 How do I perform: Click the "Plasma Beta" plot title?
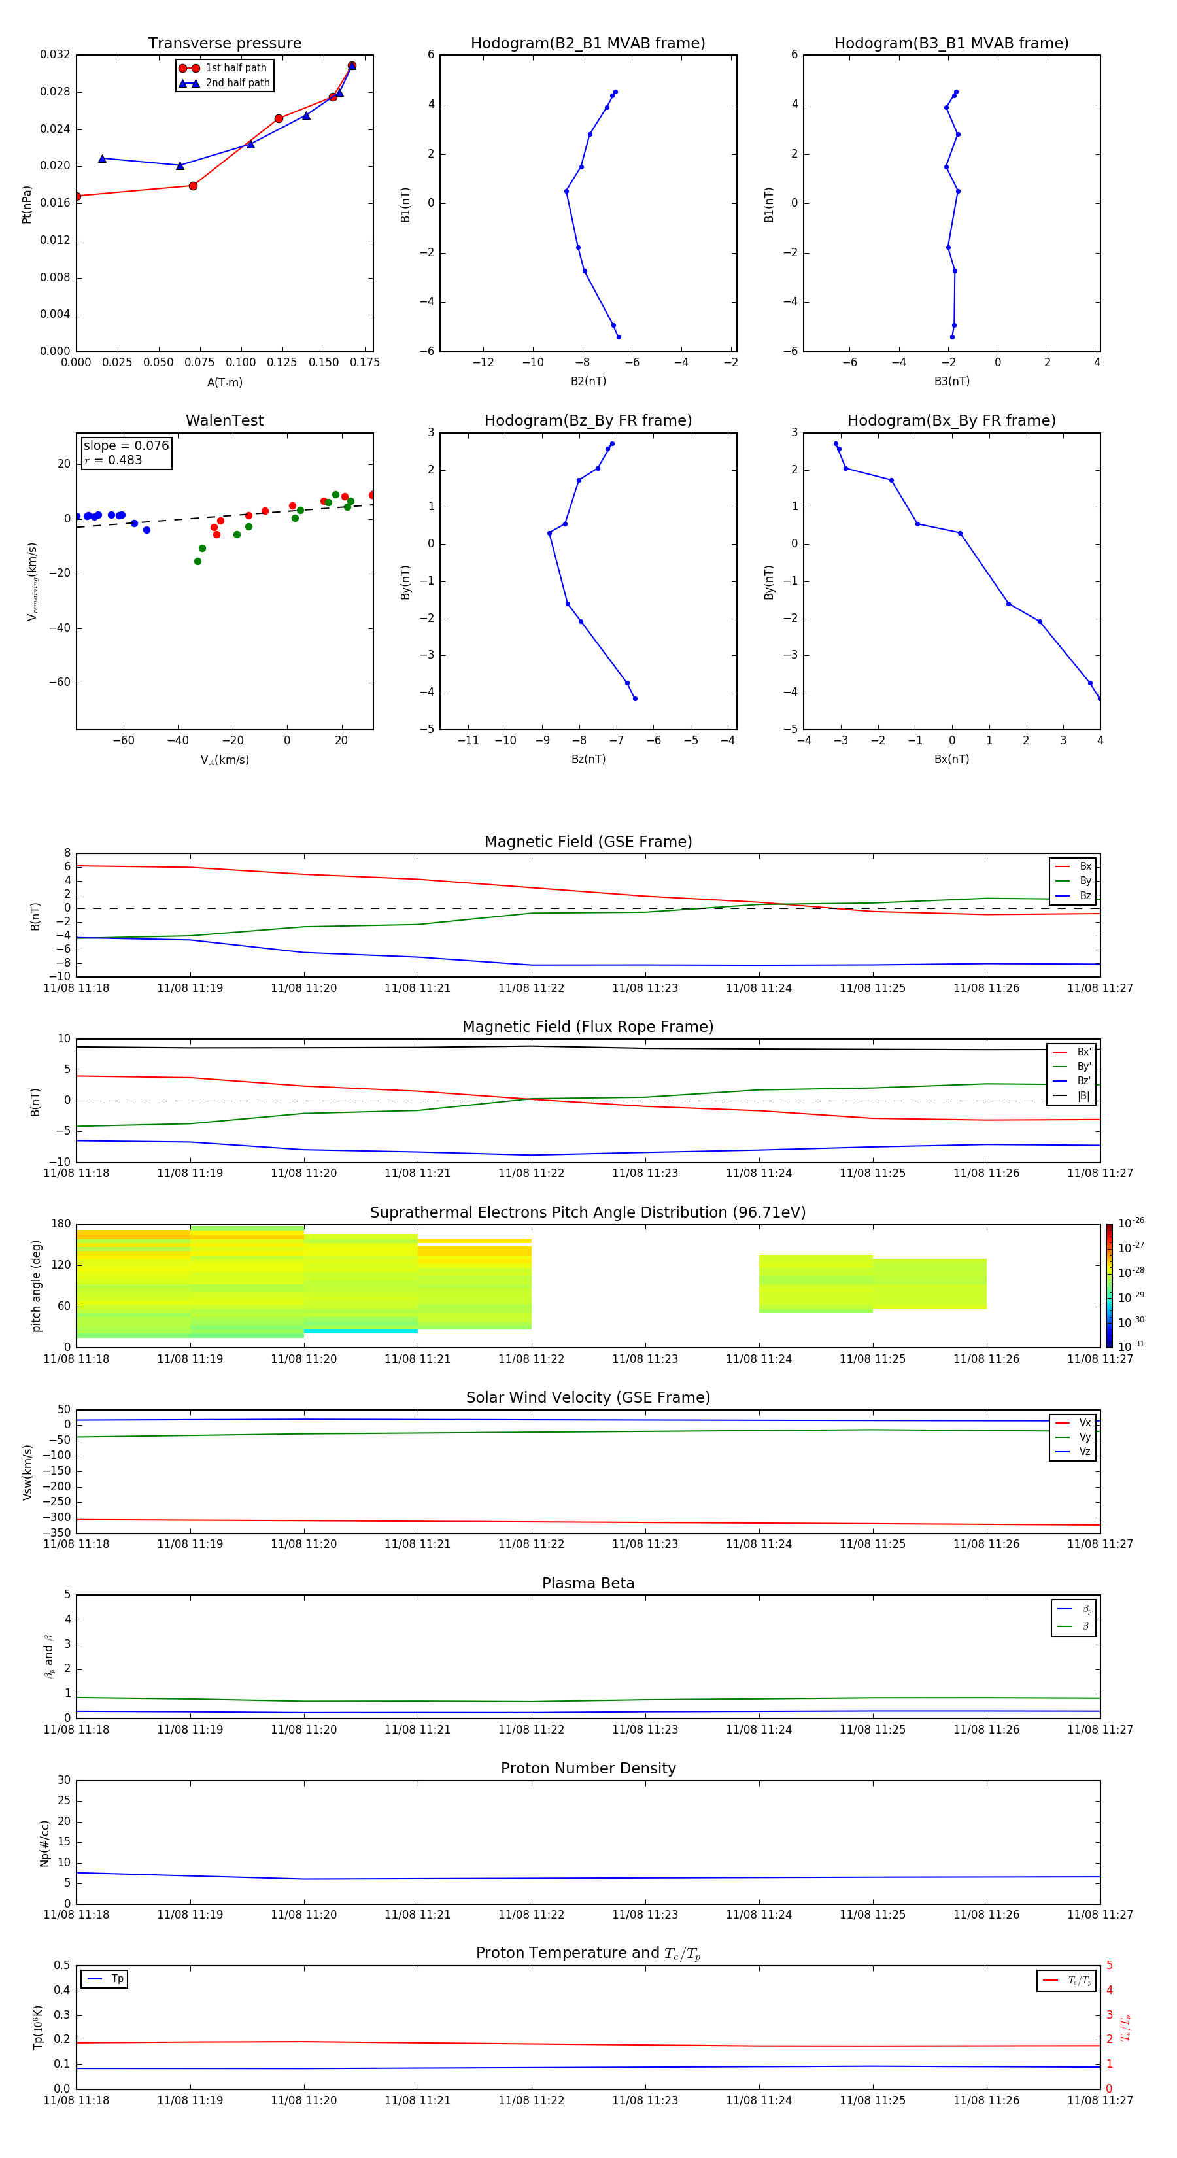[588, 1584]
